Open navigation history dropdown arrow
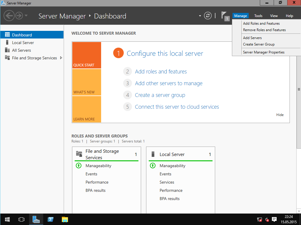Image resolution: width=301 pixels, height=225 pixels. pyautogui.click(x=26, y=15)
